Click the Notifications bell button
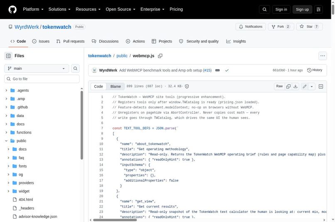335x222 pixels. point(251,27)
